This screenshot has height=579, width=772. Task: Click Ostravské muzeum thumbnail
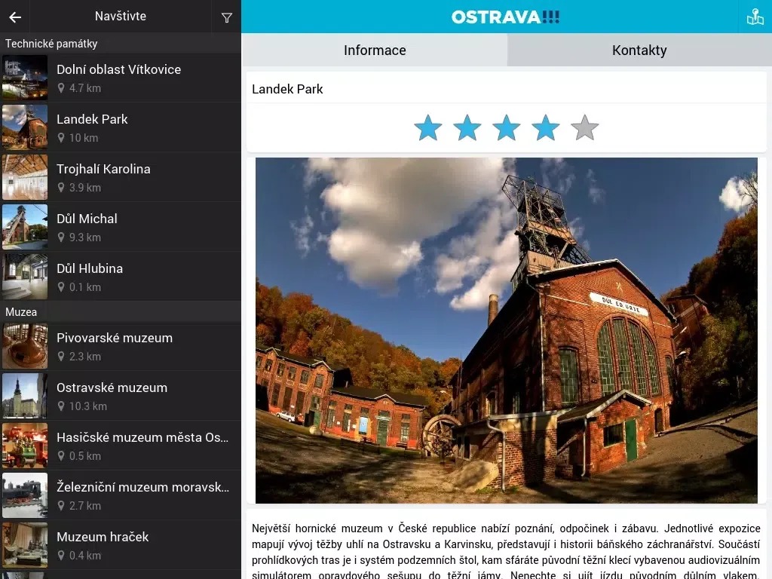25,396
